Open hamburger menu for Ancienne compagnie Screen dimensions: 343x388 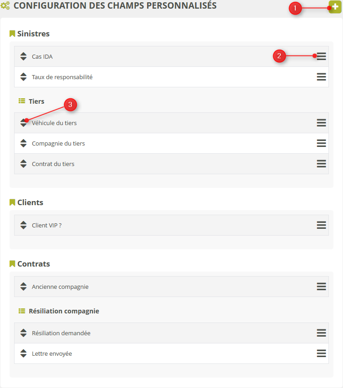(x=321, y=287)
